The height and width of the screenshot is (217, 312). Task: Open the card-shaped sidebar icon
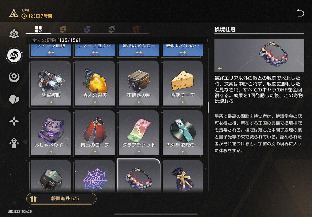point(14,100)
